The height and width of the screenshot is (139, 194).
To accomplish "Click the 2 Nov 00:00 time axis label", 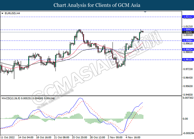I will [x=115, y=137].
